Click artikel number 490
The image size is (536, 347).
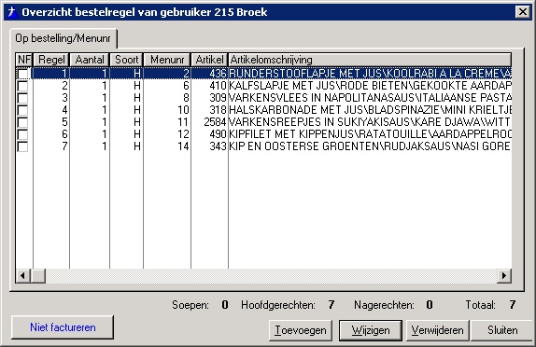219,134
